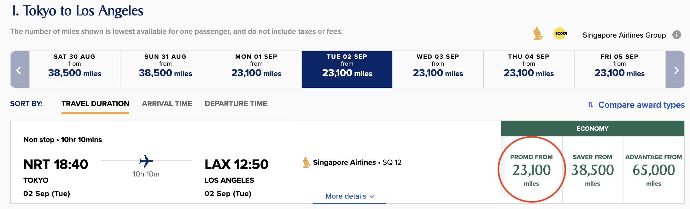Open Compare award types link
This screenshot has width=690, height=209.
click(x=641, y=105)
